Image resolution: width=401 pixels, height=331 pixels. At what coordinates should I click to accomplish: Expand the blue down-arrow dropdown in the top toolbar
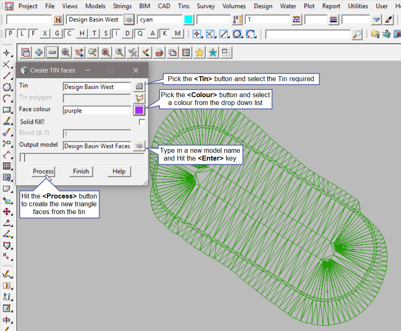376,20
